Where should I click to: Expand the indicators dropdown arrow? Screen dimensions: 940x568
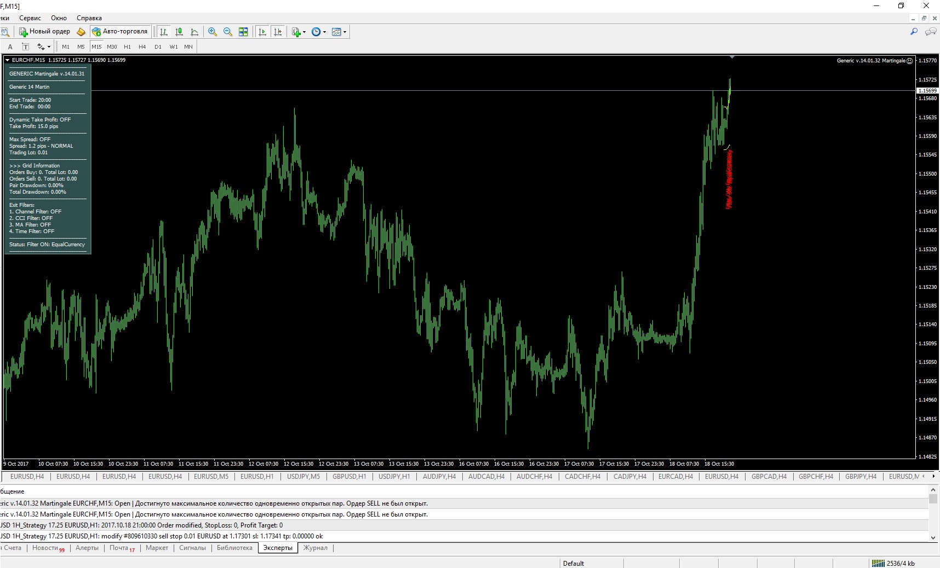(305, 32)
